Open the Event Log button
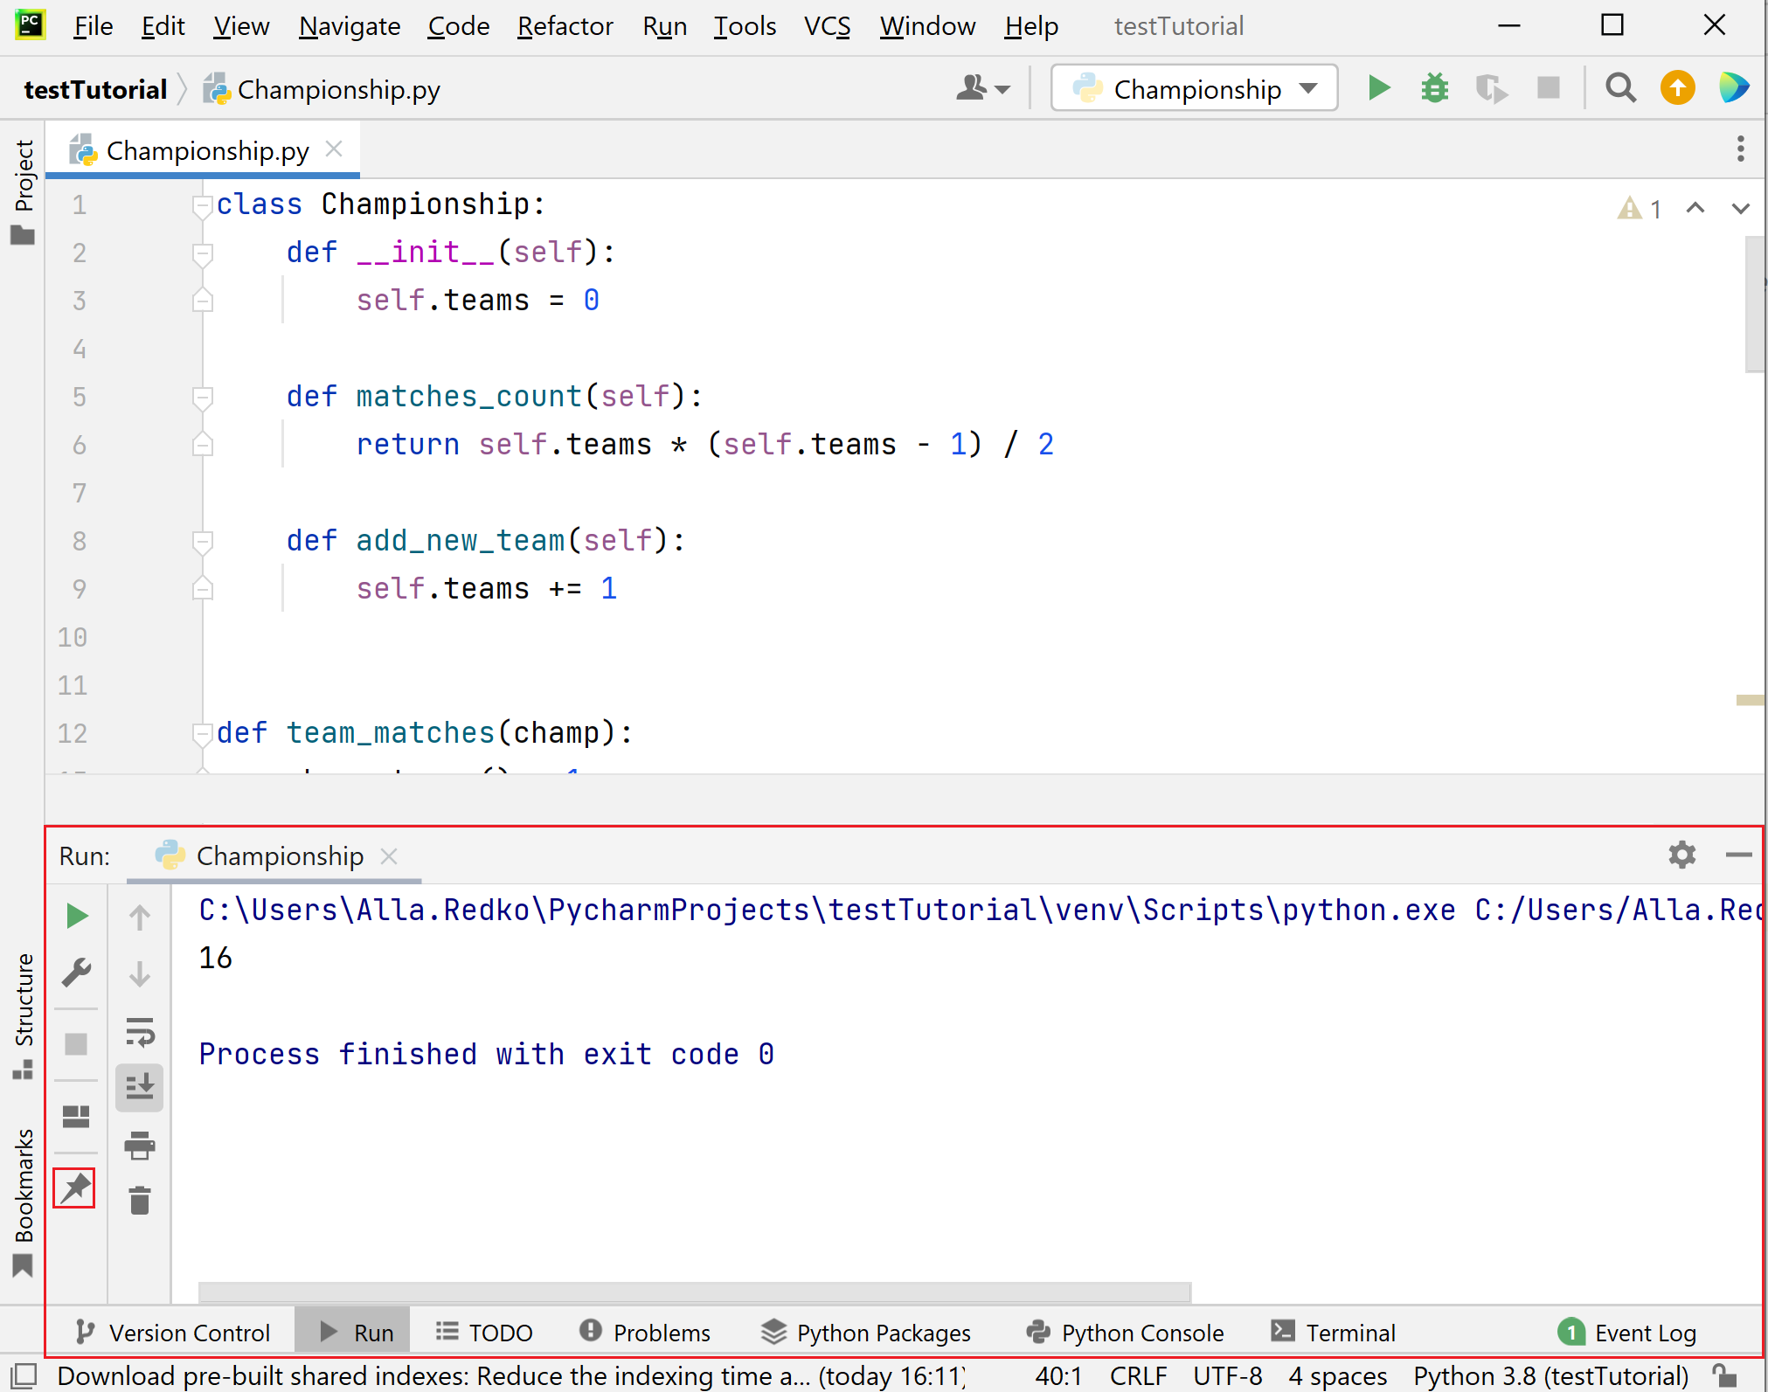The width and height of the screenshot is (1768, 1392). tap(1627, 1333)
